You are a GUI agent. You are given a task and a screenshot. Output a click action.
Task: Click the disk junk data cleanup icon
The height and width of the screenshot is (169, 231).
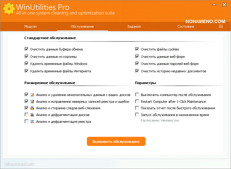click(32, 95)
